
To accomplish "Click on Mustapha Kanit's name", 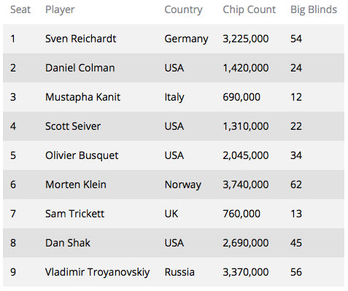I will point(82,97).
